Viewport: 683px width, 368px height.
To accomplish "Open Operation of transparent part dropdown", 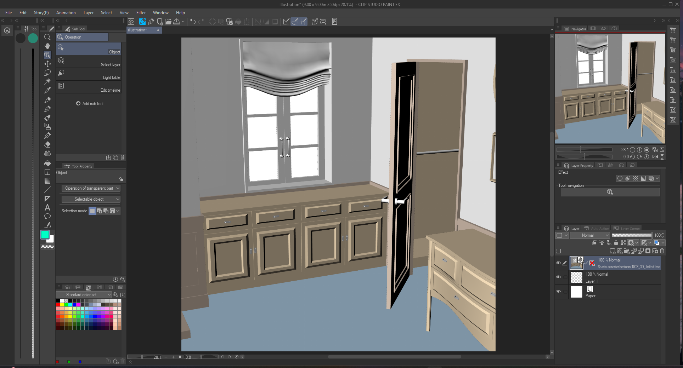I will click(x=91, y=188).
